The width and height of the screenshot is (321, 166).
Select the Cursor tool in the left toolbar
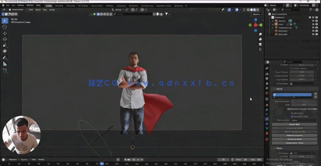coord(5,27)
